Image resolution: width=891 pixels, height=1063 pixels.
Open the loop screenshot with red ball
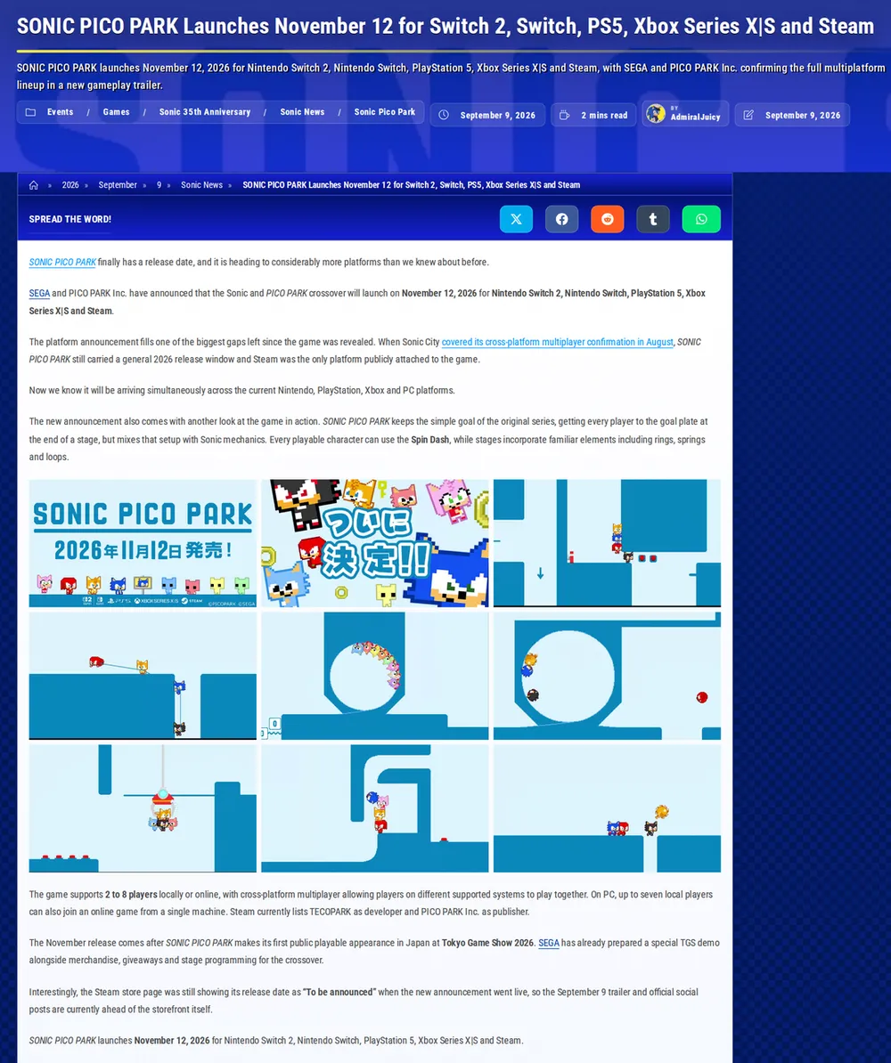(x=607, y=676)
